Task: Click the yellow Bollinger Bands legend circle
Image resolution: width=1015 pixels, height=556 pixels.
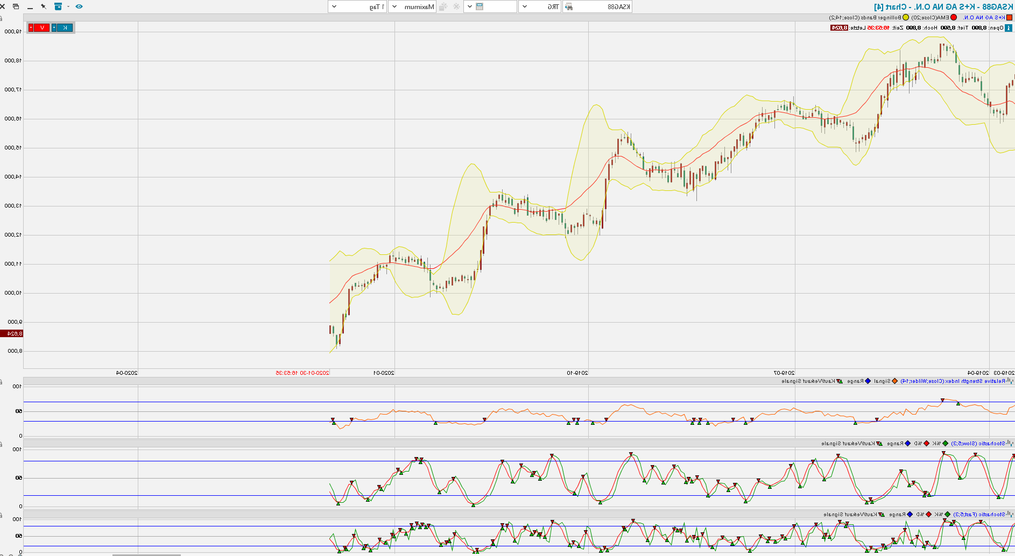Action: [906, 18]
